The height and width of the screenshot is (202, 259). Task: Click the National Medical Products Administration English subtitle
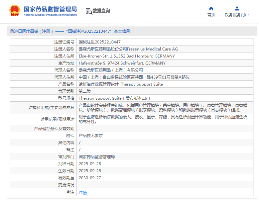50,15
